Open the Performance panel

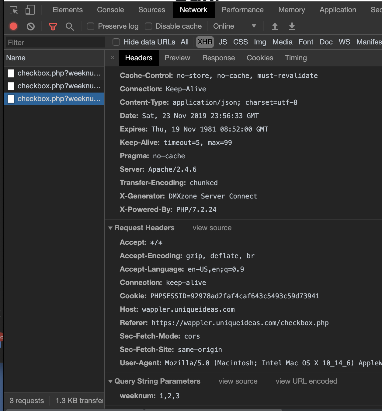(x=243, y=10)
